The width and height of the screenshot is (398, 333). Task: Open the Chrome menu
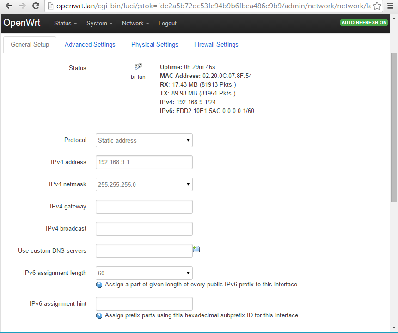tap(391, 6)
